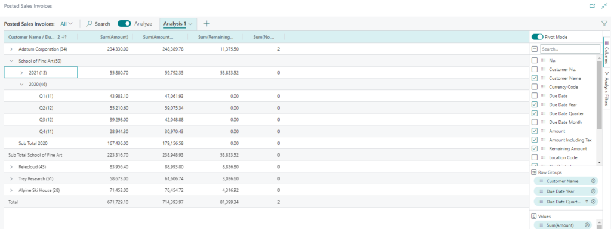
Task: Open the filter pane funnel icon
Action: 604,24
